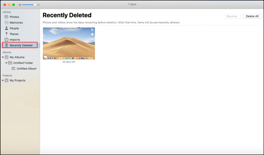Open the Imports clock icon
The height and width of the screenshot is (155, 264).
coord(6,40)
